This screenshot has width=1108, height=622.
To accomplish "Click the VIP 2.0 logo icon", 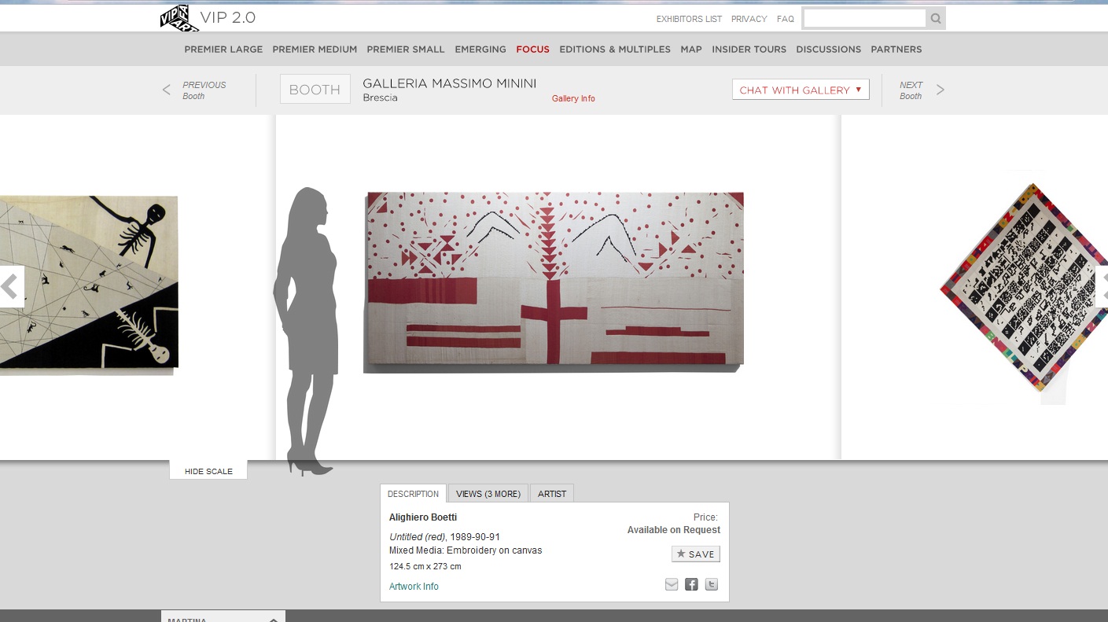I will coord(179,17).
